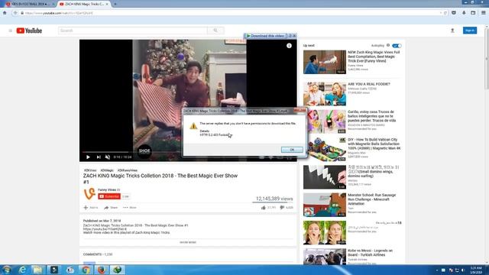Open the Pocket icon in Firefox toolbar
The height and width of the screenshot is (275, 489).
454,13
